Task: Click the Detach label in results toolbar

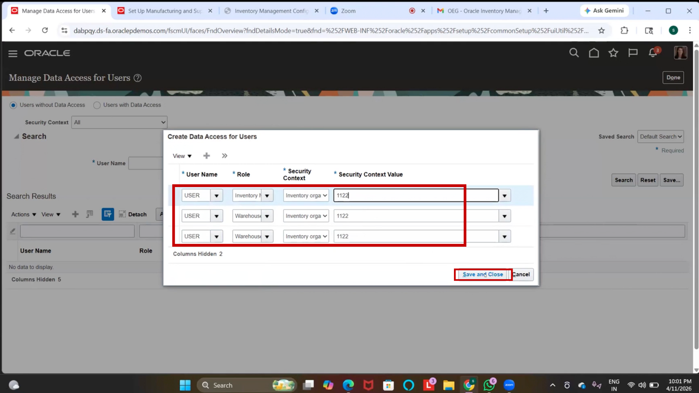Action: (x=137, y=214)
